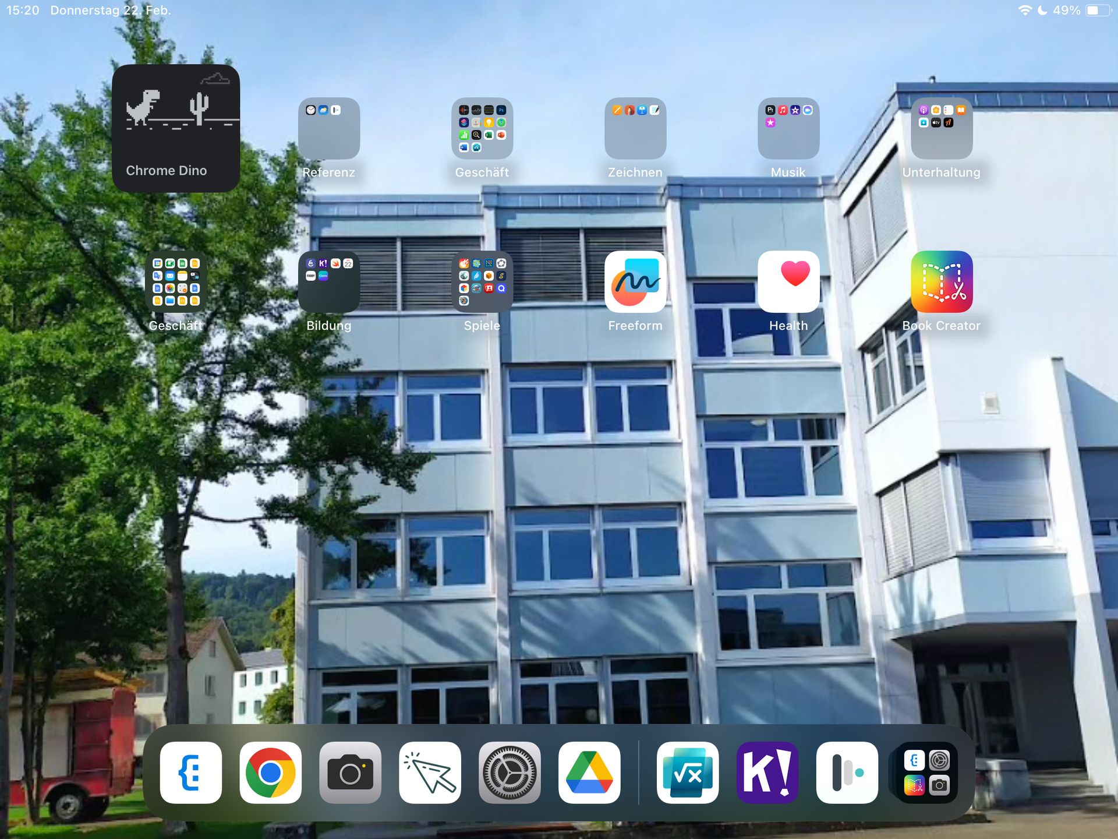This screenshot has width=1118, height=839.
Task: Open the Spiele folder
Action: 482,282
